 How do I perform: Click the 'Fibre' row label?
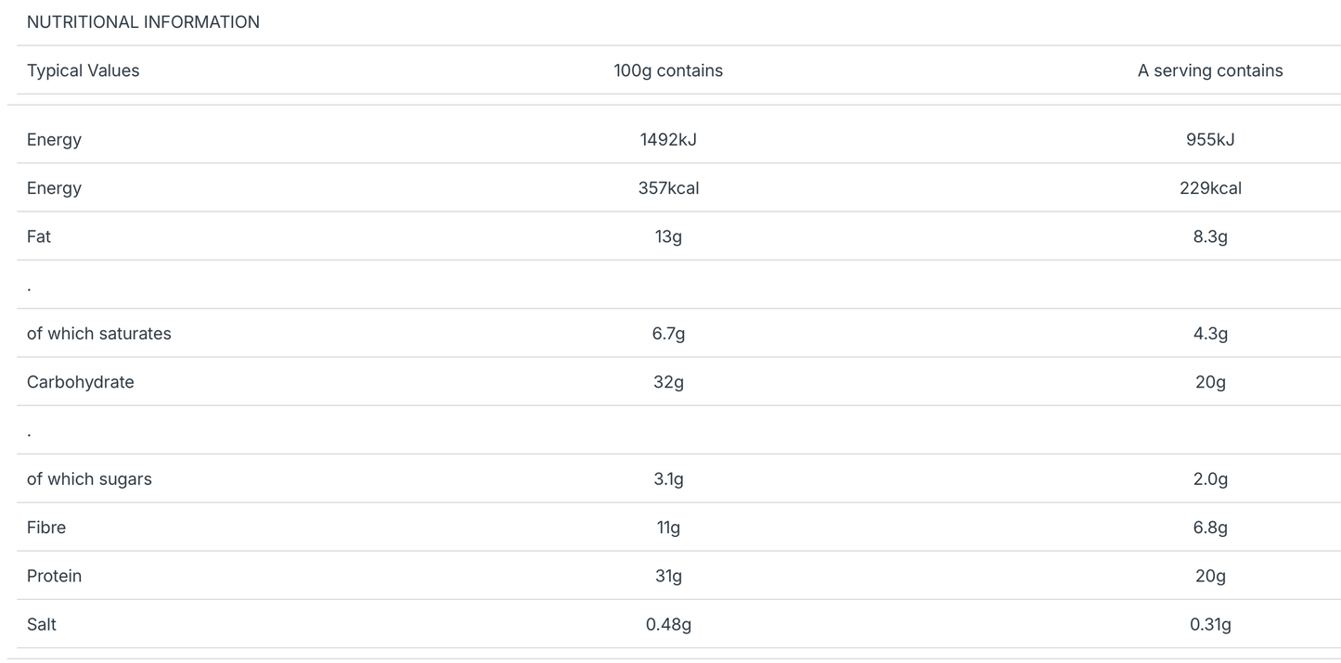click(x=46, y=528)
